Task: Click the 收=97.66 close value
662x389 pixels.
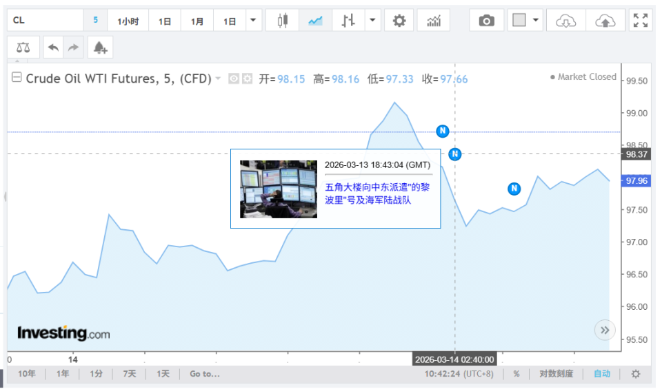Action: 445,79
